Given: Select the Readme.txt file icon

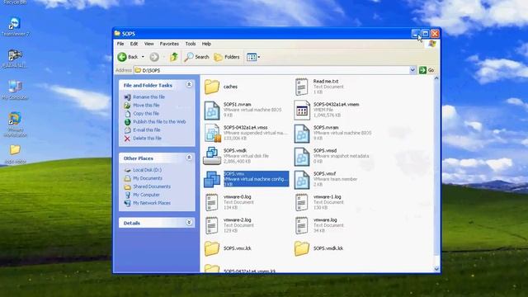Looking at the screenshot, I should (x=301, y=87).
